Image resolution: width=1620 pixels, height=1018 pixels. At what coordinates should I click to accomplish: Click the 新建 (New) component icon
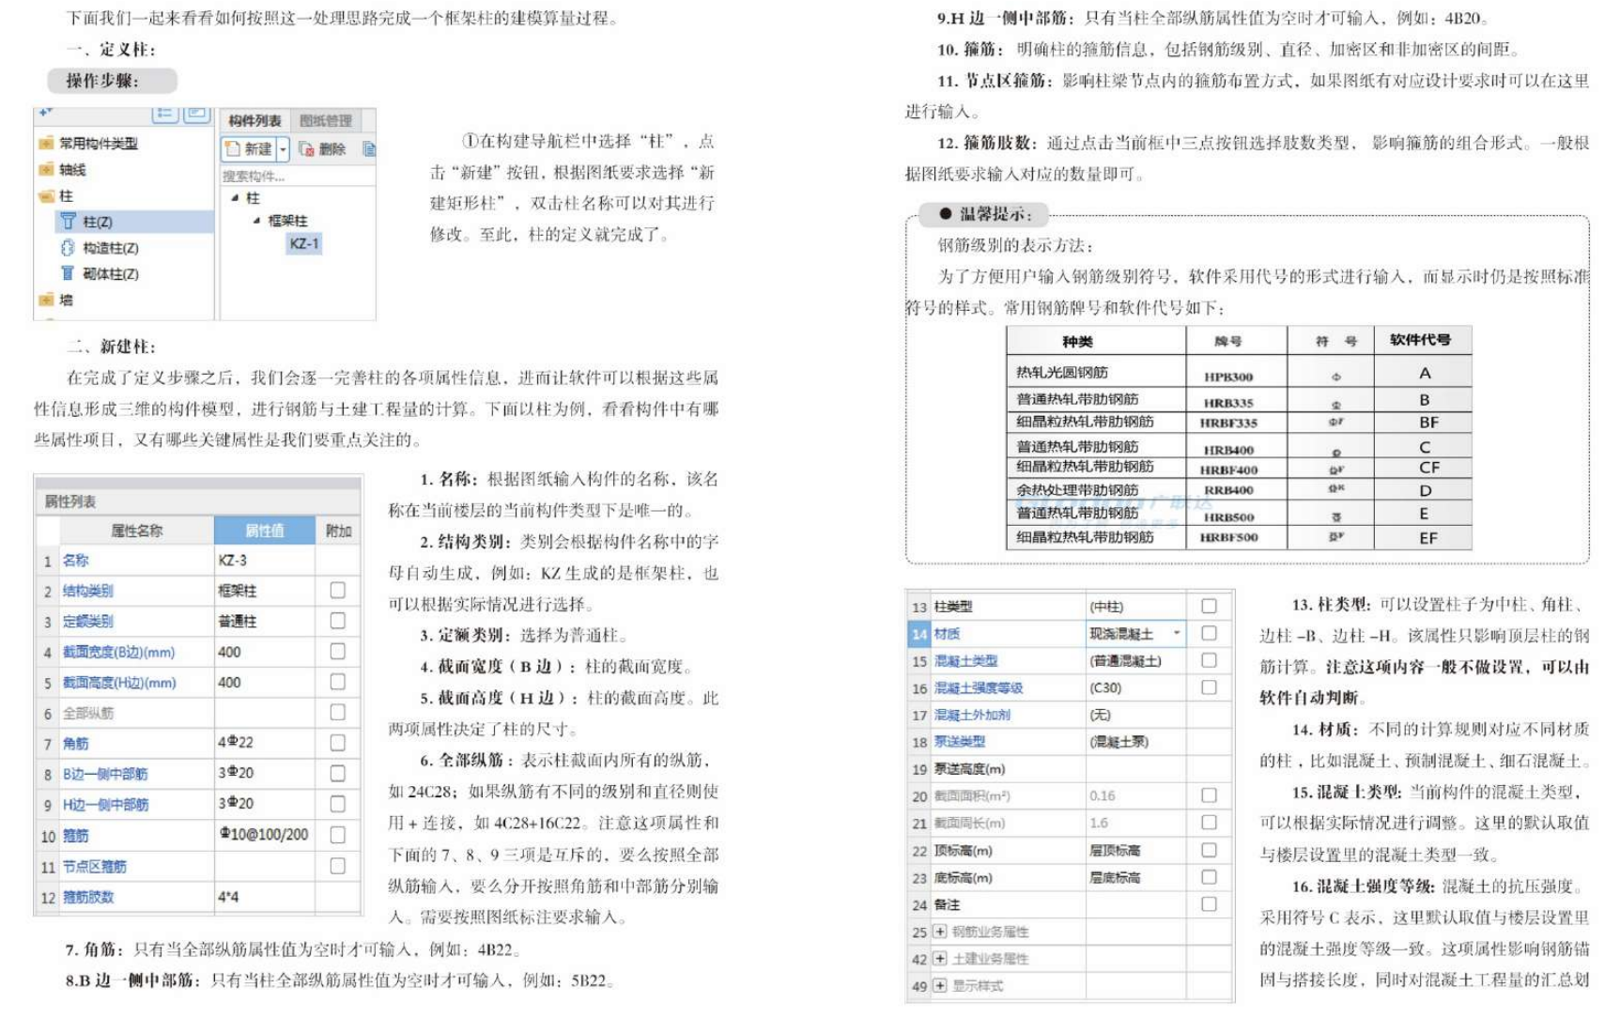pyautogui.click(x=233, y=148)
